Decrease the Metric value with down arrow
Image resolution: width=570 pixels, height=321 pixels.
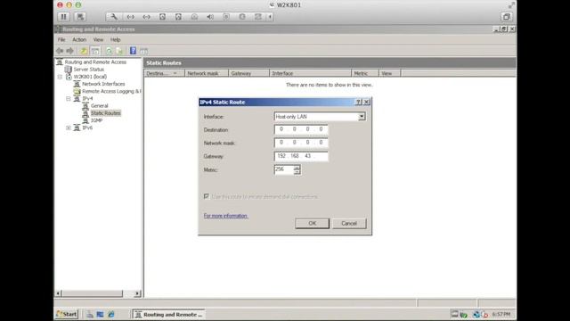297,172
